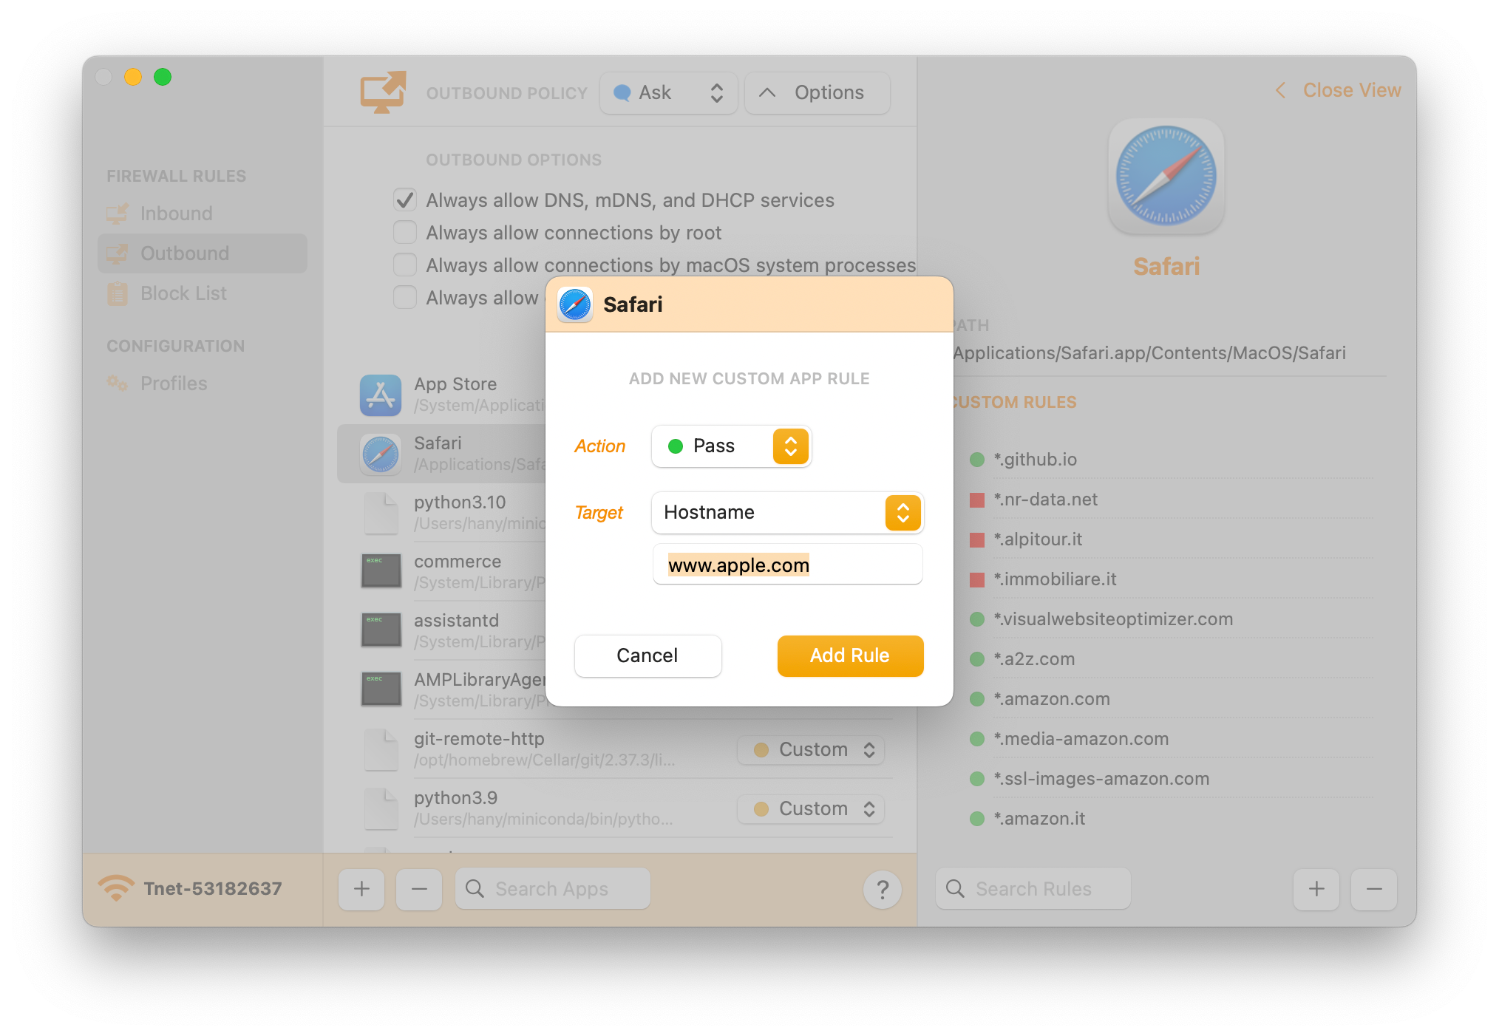This screenshot has height=1036, width=1499.
Task: Open Outbound firewall rules
Action: [x=202, y=253]
